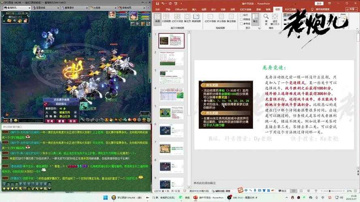
Task: Open Handout Master (讲义母版)
Action: point(222,18)
